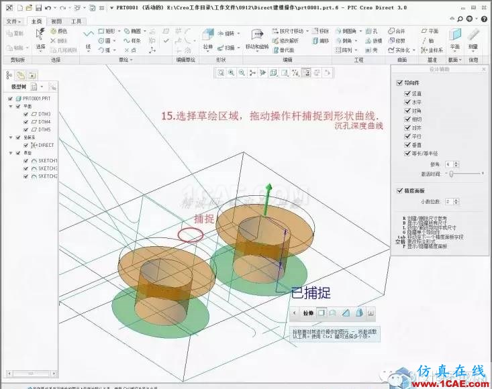Open the 弧 dropdown arrow
This screenshot has height=389, width=492.
click(x=114, y=50)
